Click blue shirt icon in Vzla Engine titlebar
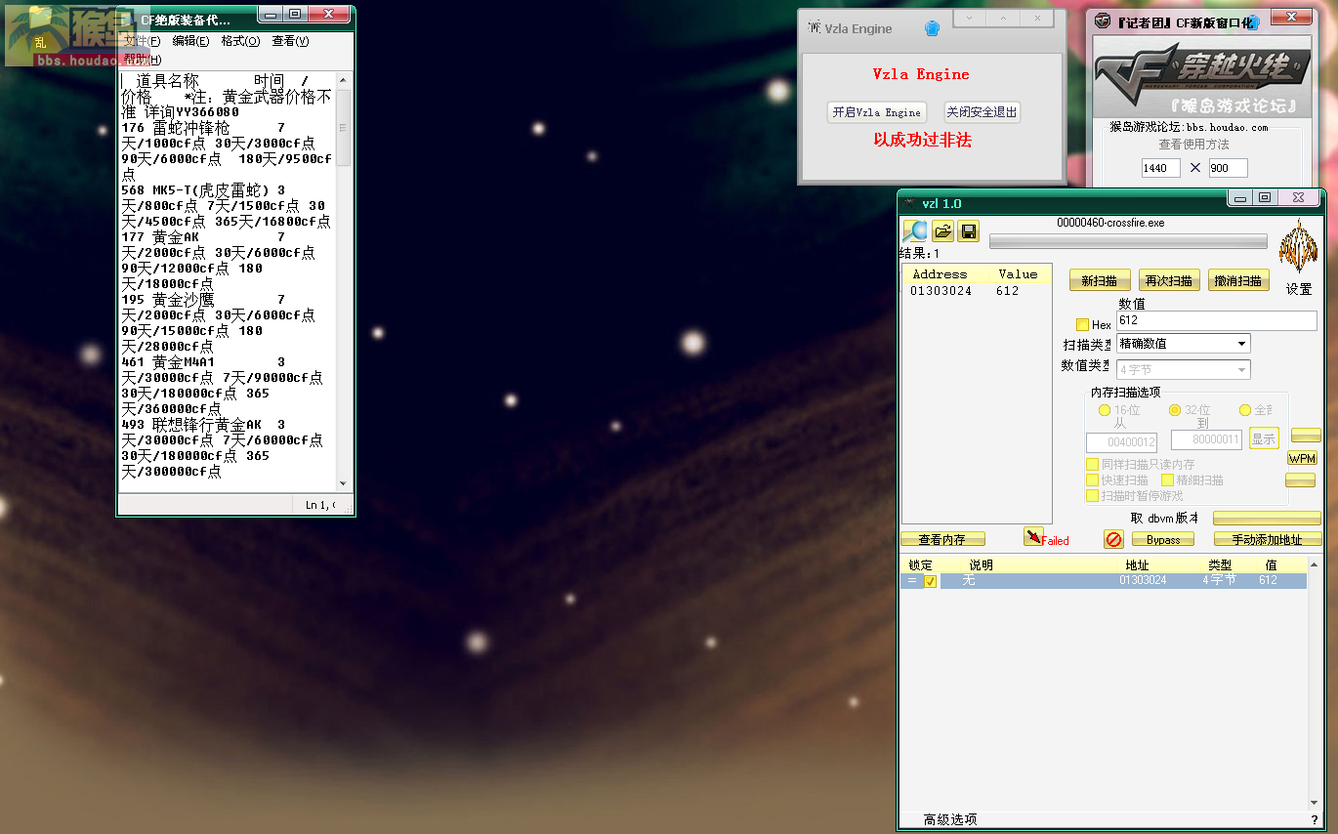This screenshot has height=834, width=1338. (x=932, y=29)
